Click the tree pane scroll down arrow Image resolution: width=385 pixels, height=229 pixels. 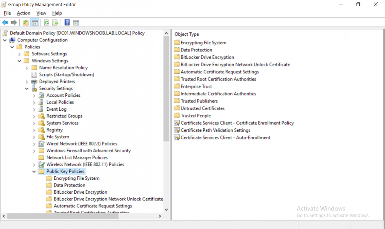pos(166,210)
